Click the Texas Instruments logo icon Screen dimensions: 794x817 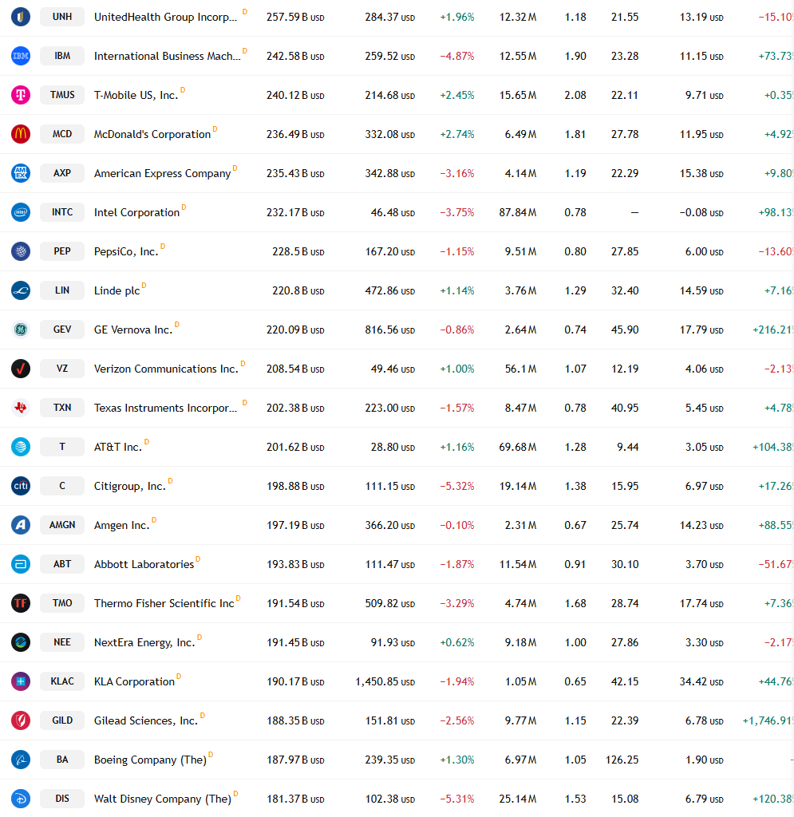click(x=21, y=408)
